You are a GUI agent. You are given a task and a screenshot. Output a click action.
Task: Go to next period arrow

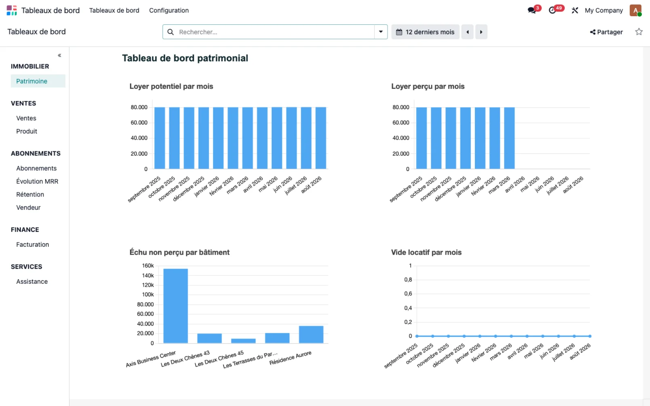tap(481, 32)
